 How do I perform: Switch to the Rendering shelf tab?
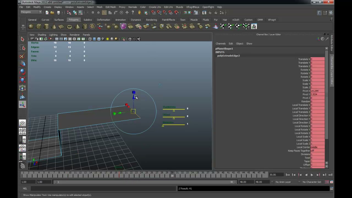click(152, 20)
